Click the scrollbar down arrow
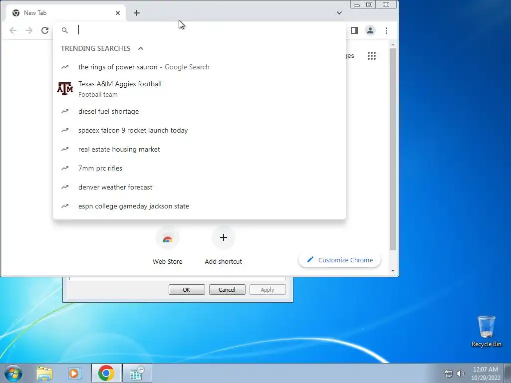 pyautogui.click(x=393, y=271)
